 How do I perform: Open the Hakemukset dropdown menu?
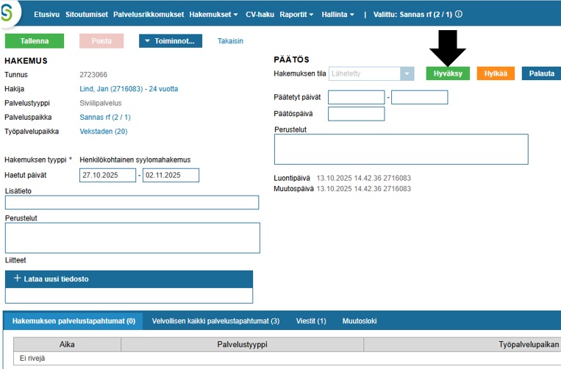click(x=213, y=14)
